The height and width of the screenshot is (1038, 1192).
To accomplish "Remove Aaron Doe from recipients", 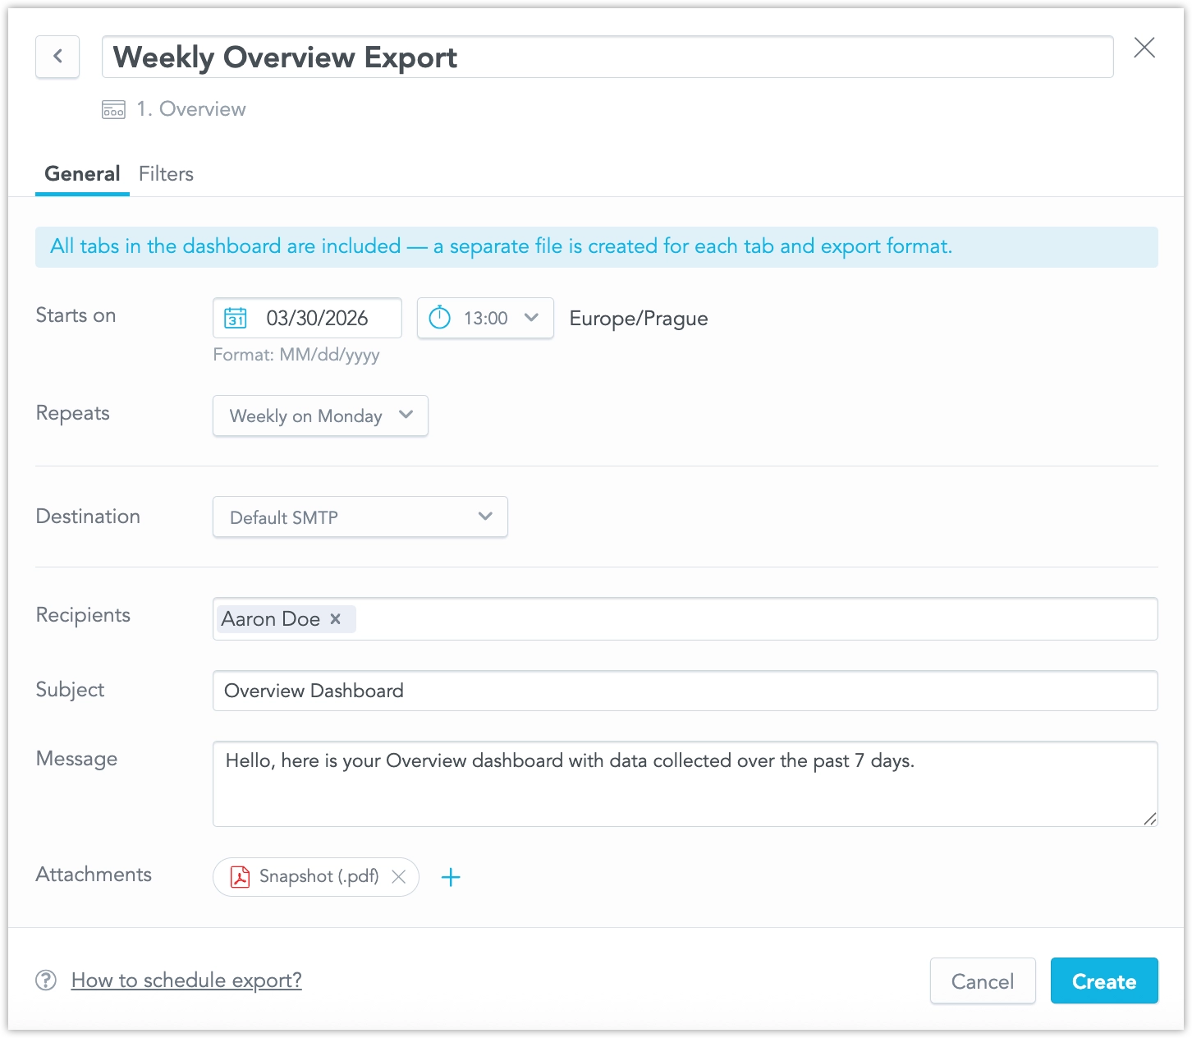I will coord(335,619).
